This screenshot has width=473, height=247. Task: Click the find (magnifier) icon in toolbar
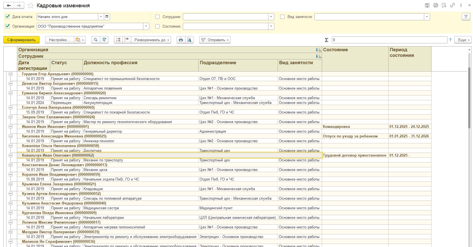click(x=96, y=40)
